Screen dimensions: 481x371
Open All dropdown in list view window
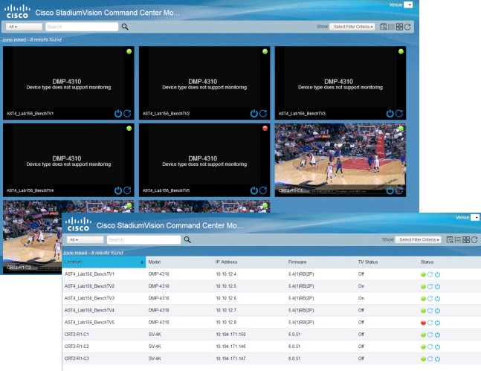coord(85,239)
